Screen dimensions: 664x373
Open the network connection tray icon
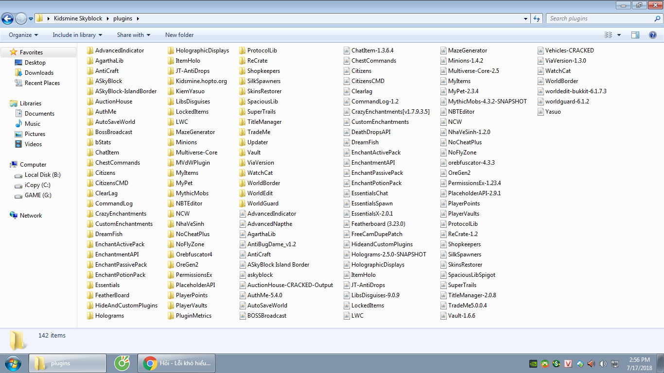click(615, 364)
